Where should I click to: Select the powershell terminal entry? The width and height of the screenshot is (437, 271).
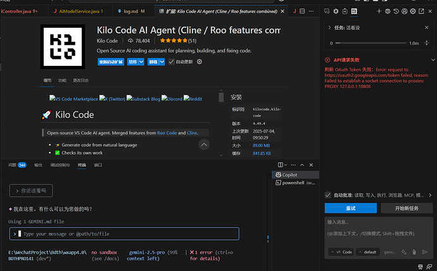pyautogui.click(x=295, y=183)
